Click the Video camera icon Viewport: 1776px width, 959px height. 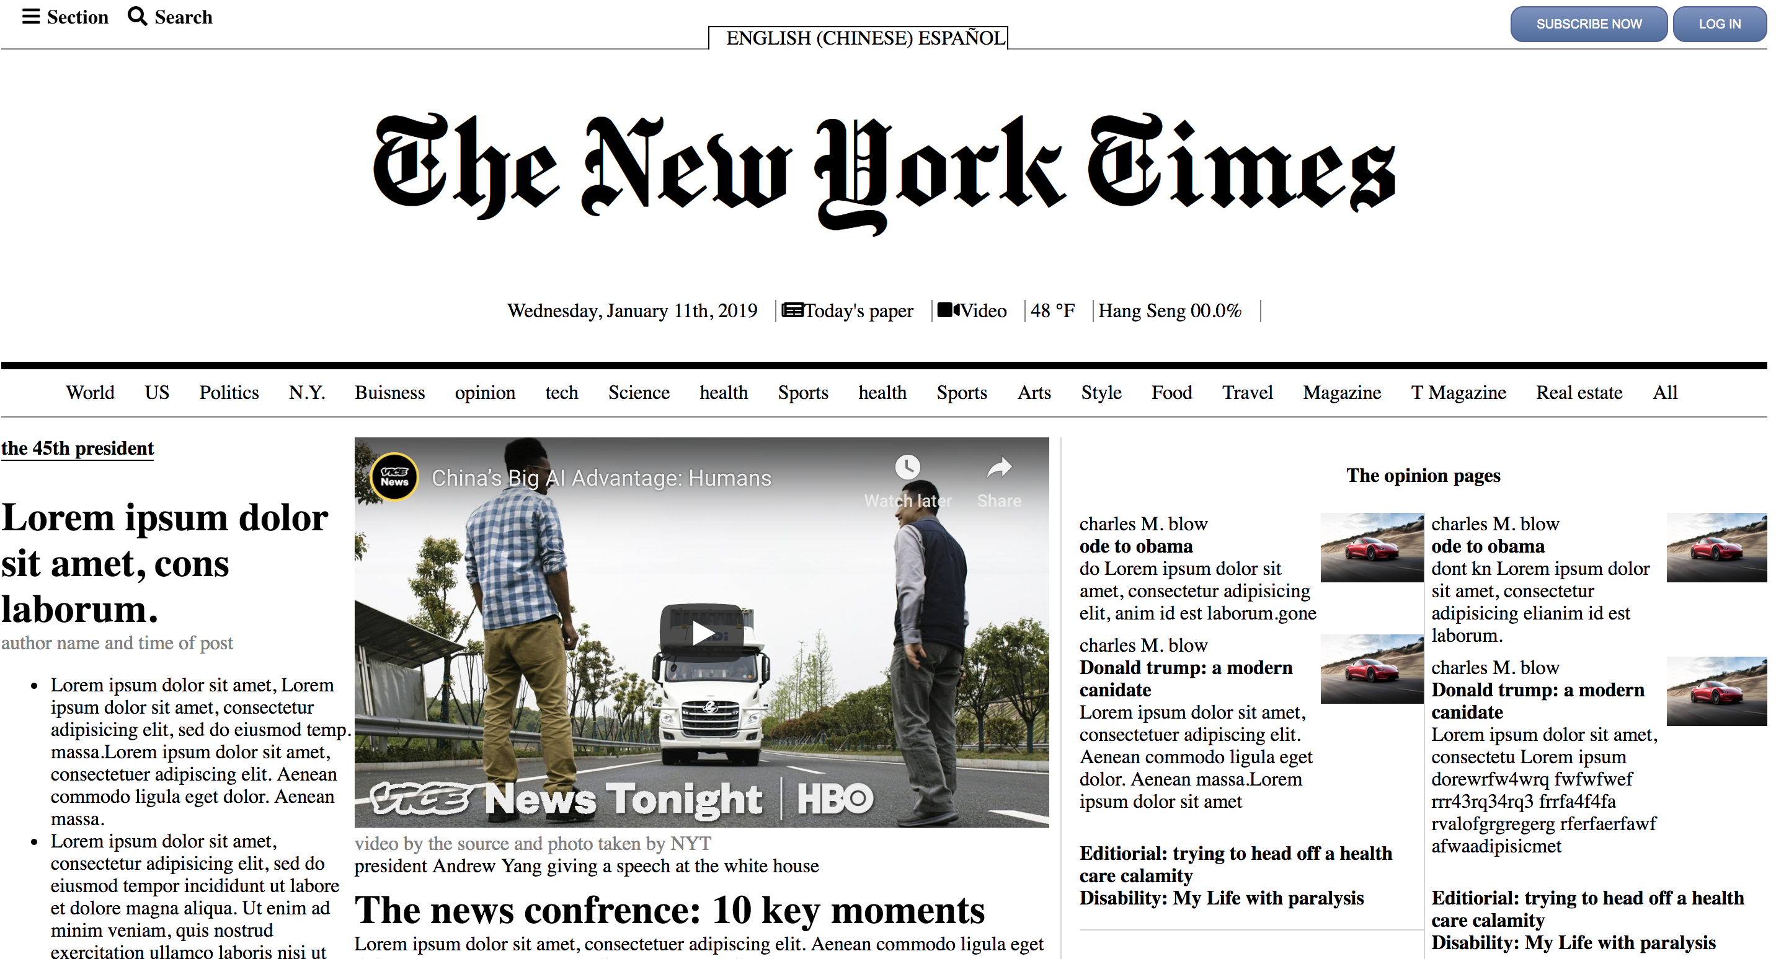pos(949,311)
